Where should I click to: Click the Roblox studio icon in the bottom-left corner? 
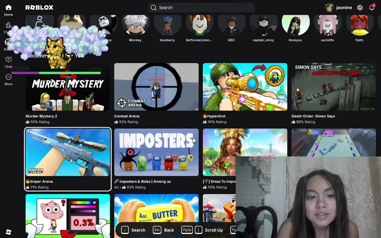(x=9, y=232)
